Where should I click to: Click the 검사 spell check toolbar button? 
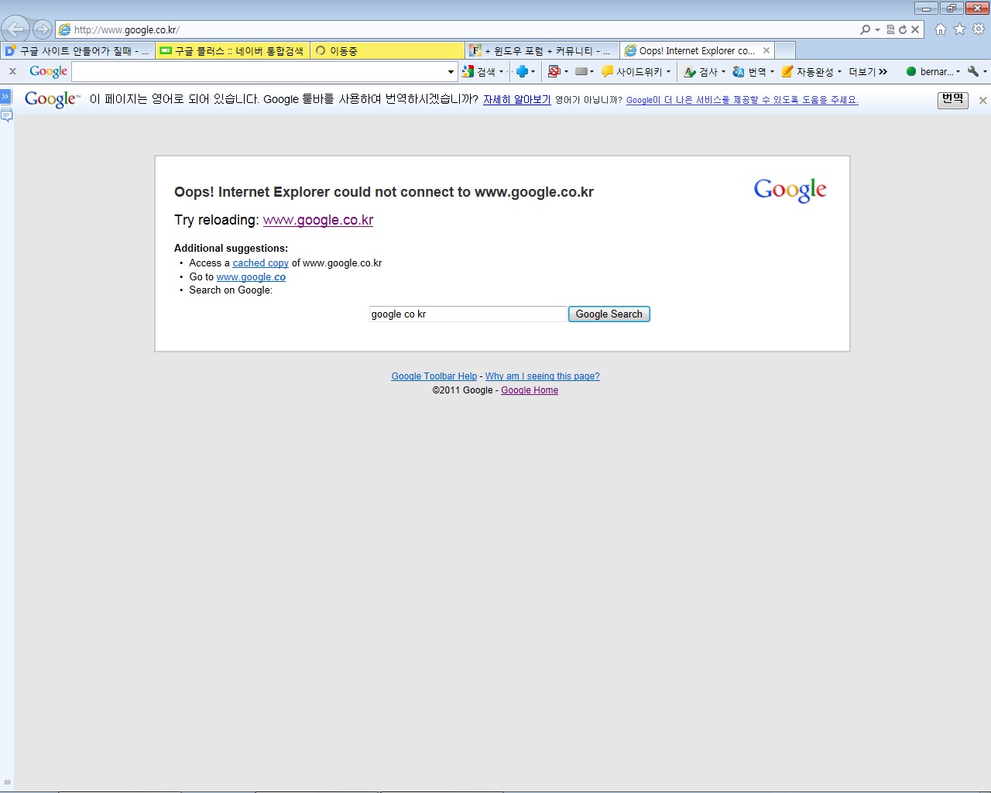[701, 71]
